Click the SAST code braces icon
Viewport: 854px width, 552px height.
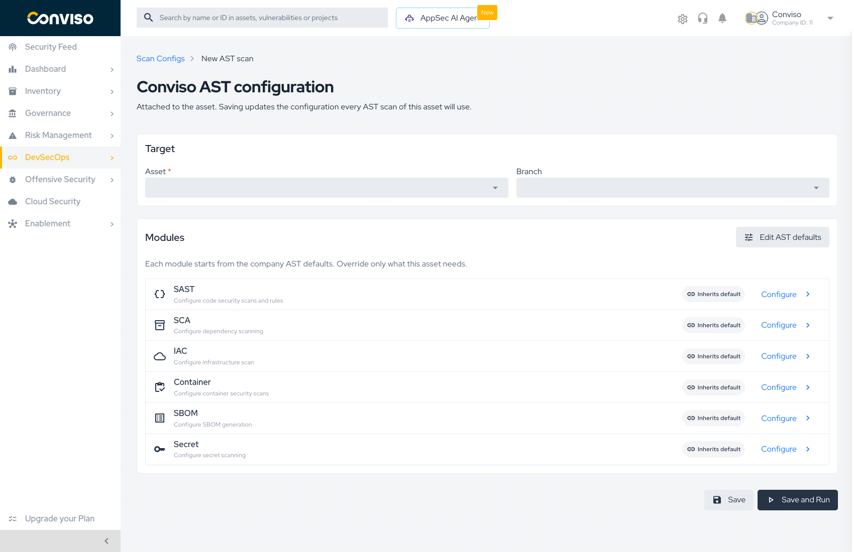click(160, 295)
